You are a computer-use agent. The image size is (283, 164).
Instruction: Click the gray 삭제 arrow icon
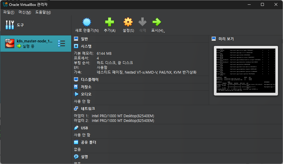(x=142, y=22)
